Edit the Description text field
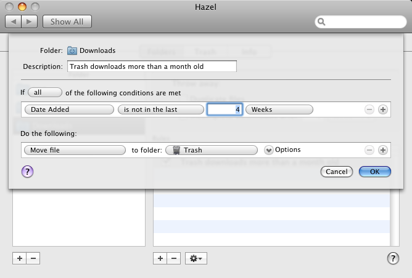This screenshot has height=278, width=412. point(152,66)
